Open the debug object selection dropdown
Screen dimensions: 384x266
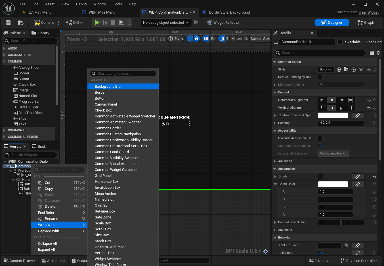165,23
